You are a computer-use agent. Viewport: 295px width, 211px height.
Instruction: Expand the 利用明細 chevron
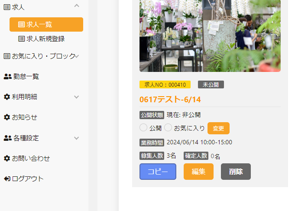tap(76, 97)
